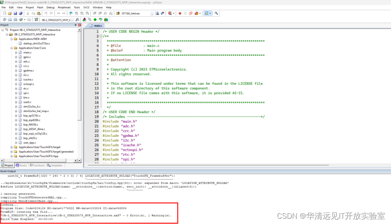Close the Project panel
This screenshot has width=391, height=224.
click(79, 25)
